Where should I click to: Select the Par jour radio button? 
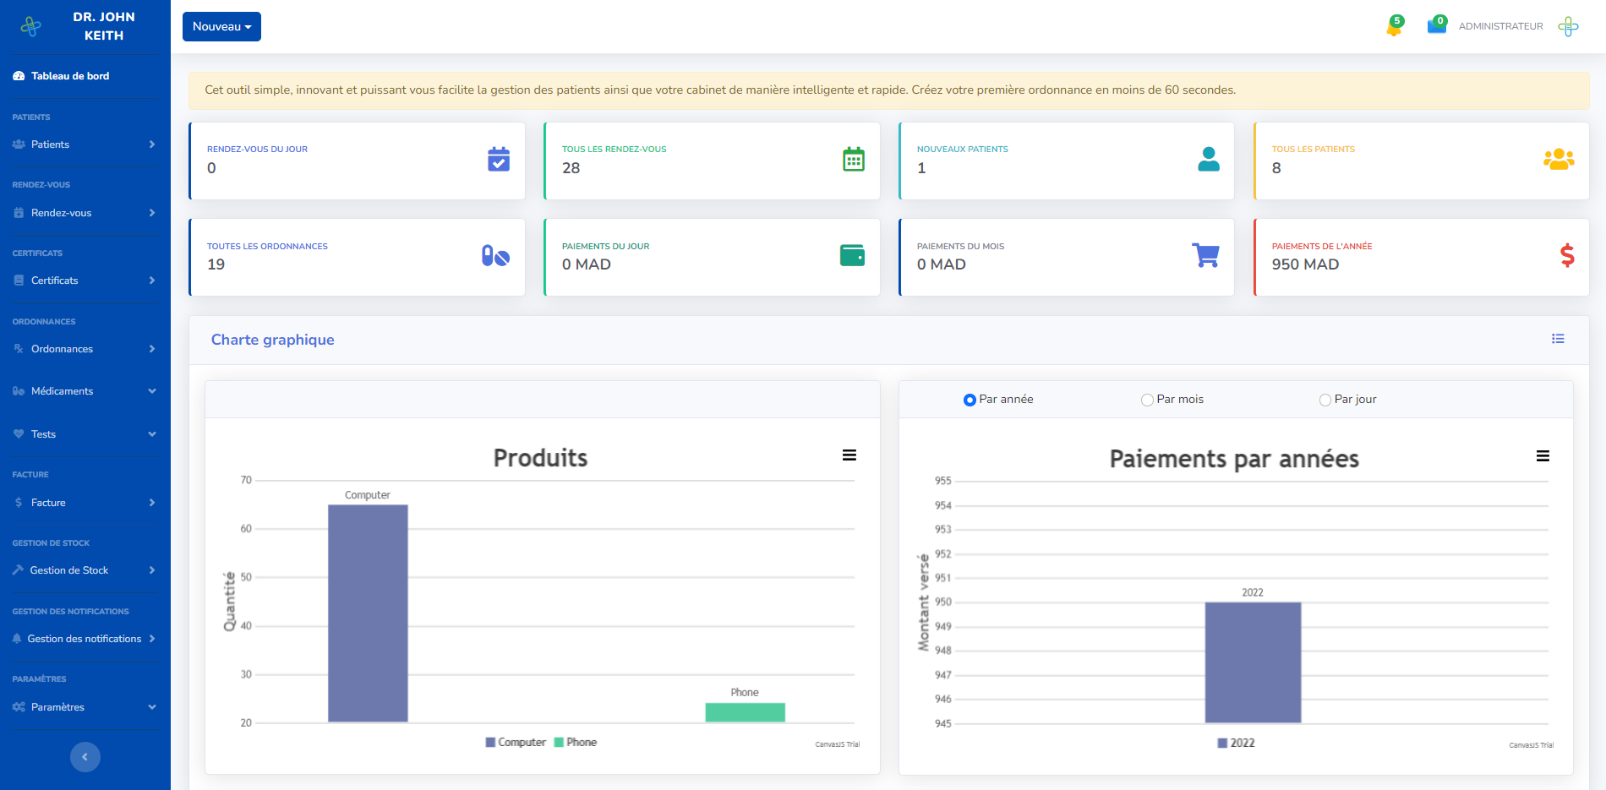1325,400
